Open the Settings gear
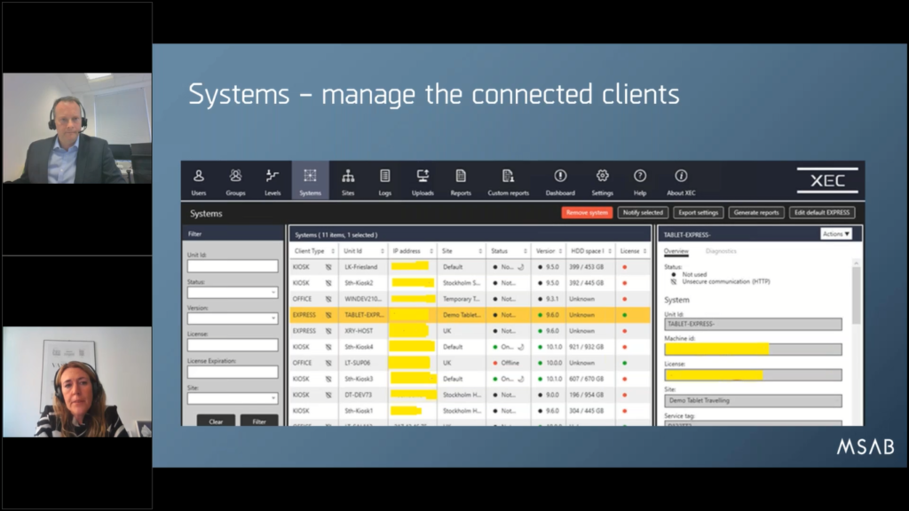This screenshot has height=511, width=909. (603, 182)
